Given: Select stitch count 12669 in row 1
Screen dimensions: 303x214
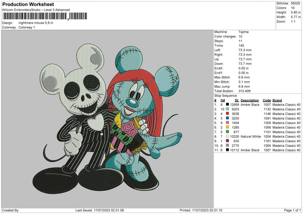Looking at the screenshot, I should [235, 104].
